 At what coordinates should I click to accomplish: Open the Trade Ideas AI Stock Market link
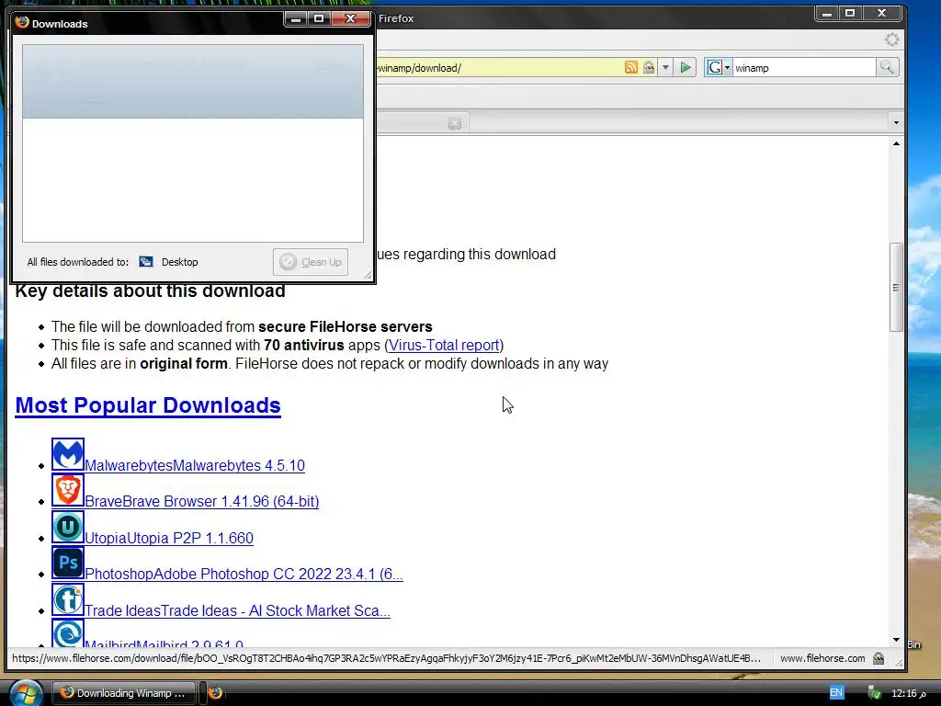[238, 610]
